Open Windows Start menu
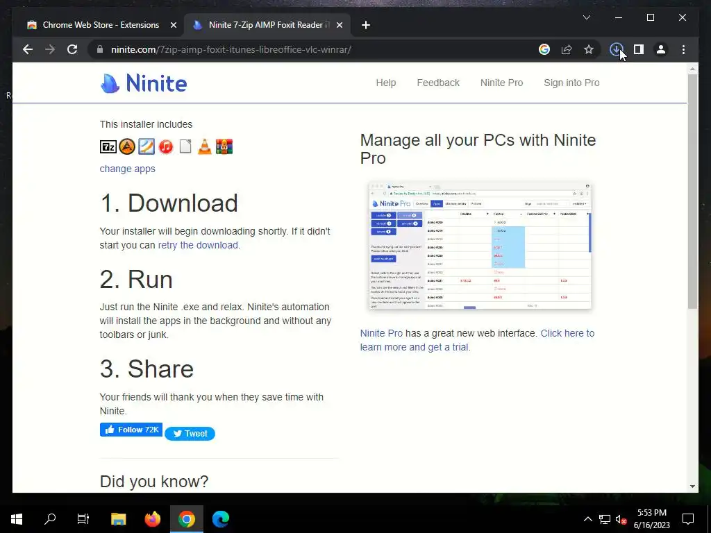 click(17, 519)
